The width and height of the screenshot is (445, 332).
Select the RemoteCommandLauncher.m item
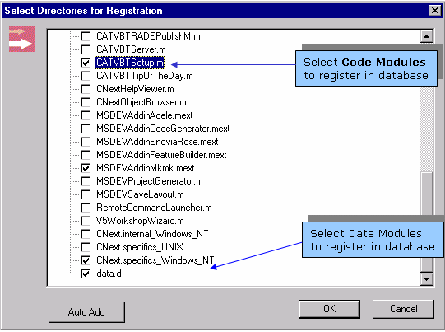154,208
